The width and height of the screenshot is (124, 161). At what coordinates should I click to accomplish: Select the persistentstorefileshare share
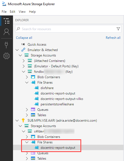[x=57, y=104]
